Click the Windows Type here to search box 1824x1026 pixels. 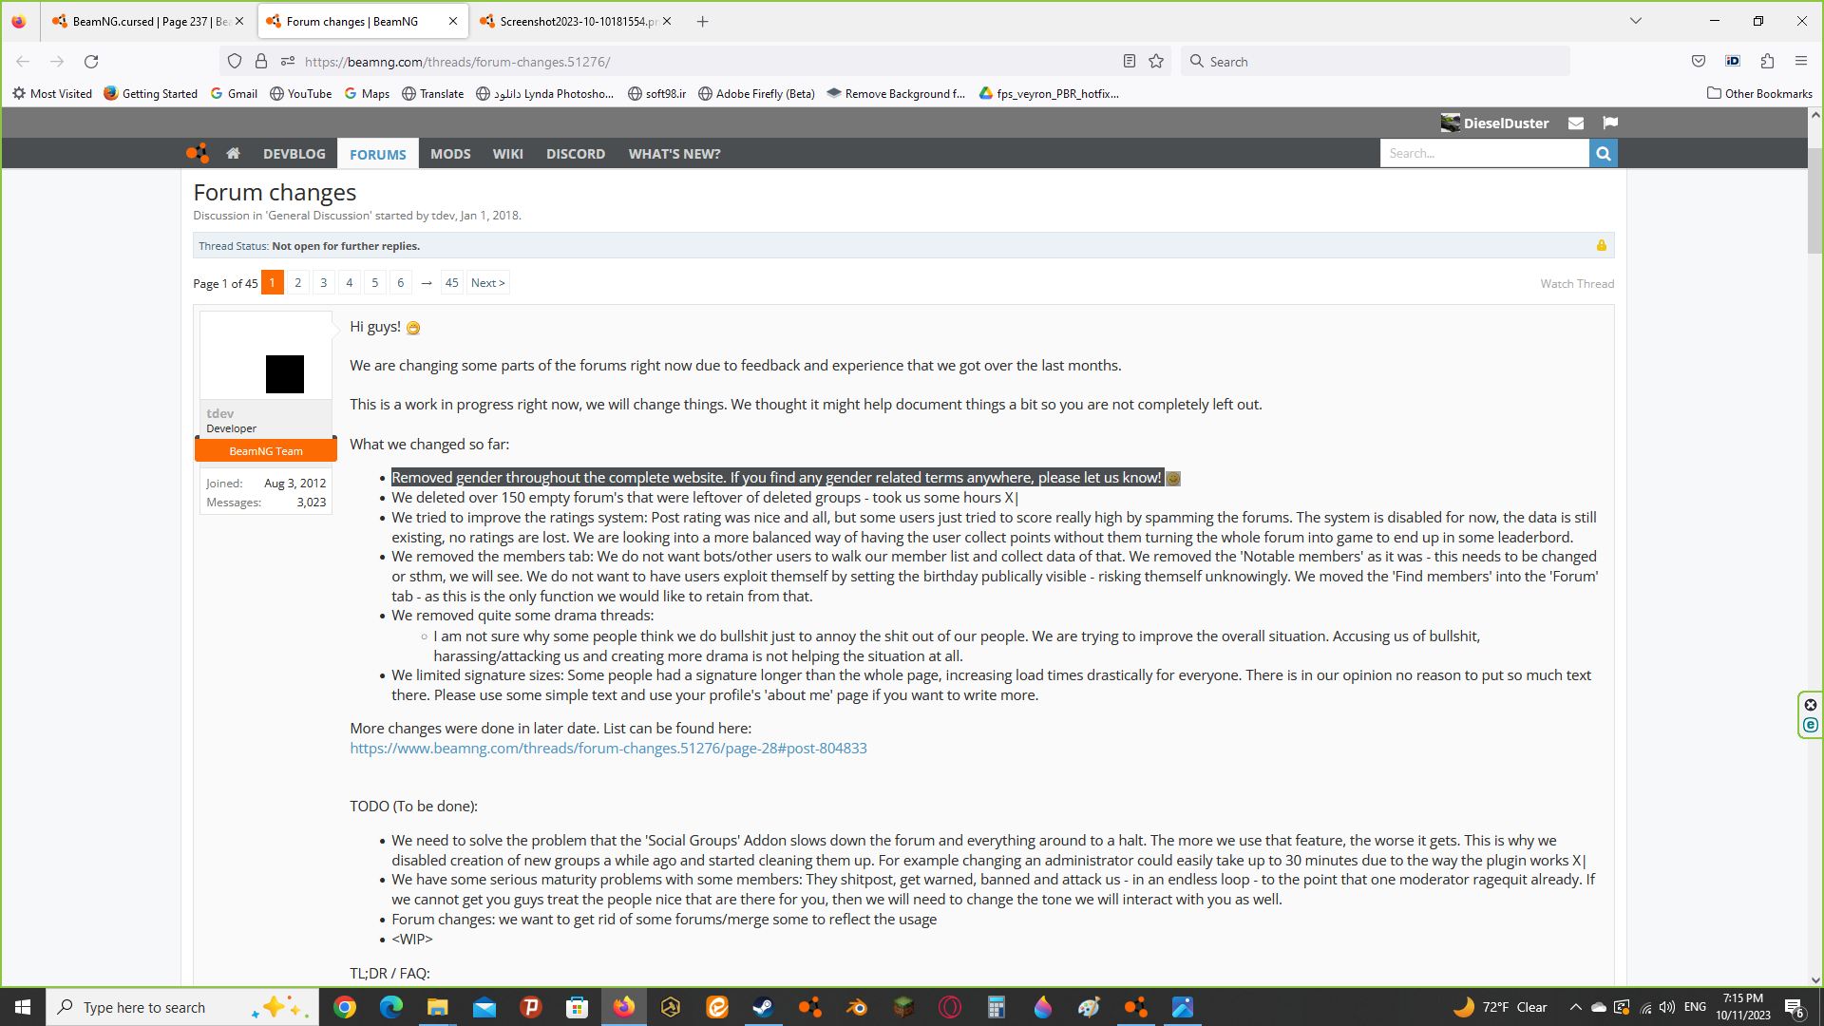click(x=180, y=1007)
